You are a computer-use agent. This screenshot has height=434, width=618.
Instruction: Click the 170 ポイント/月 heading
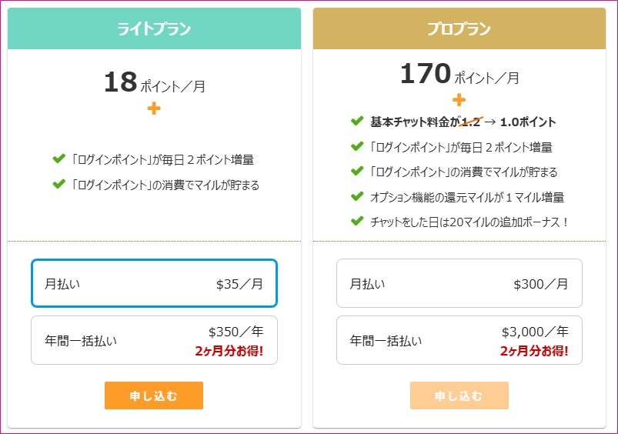click(459, 75)
